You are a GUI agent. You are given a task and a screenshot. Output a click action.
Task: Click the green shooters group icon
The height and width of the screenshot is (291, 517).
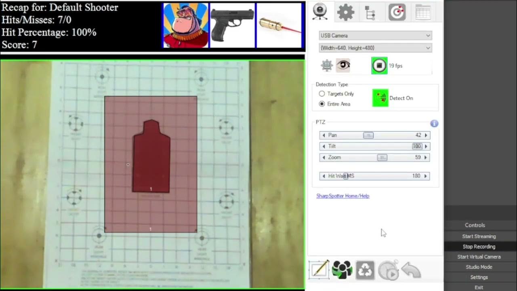point(342,270)
